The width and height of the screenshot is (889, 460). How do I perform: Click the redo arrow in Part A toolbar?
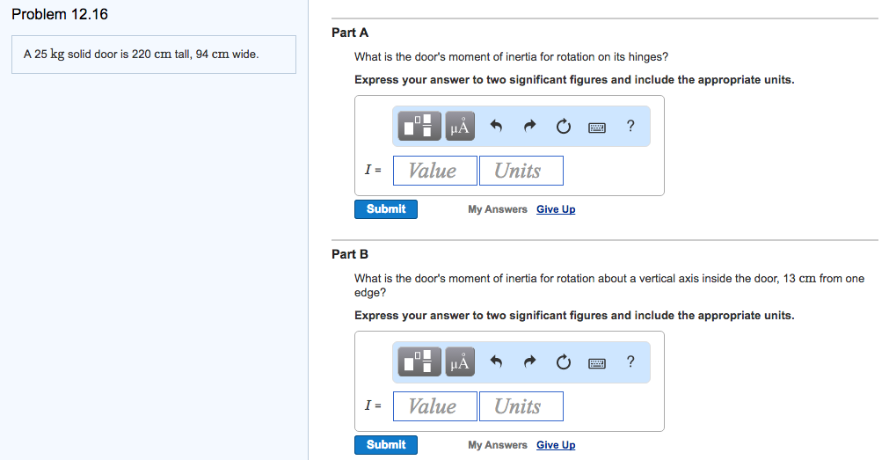tap(529, 127)
